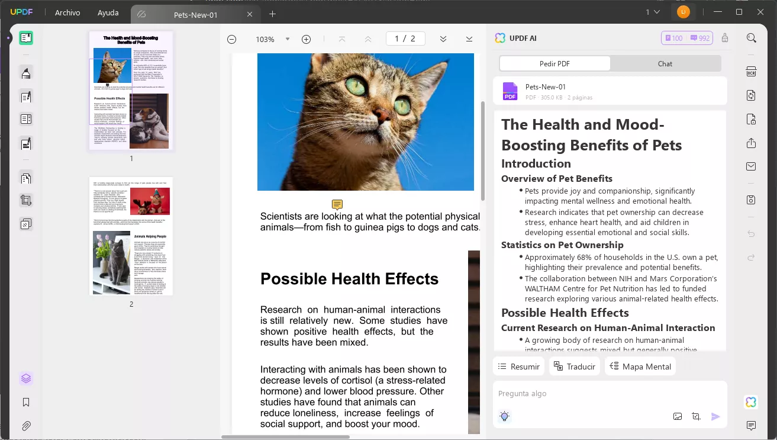Switch to Reader mode in left sidebar

click(26, 38)
